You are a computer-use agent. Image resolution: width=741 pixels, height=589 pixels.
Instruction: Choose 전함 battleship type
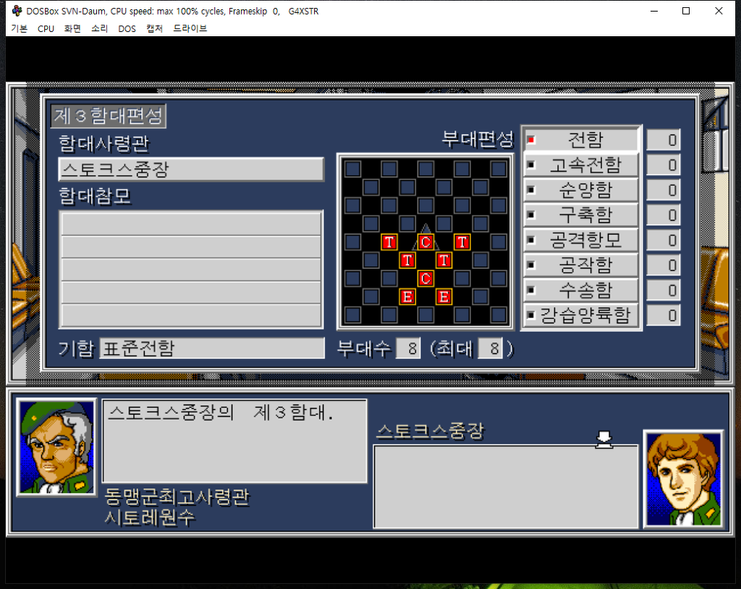[x=581, y=140]
